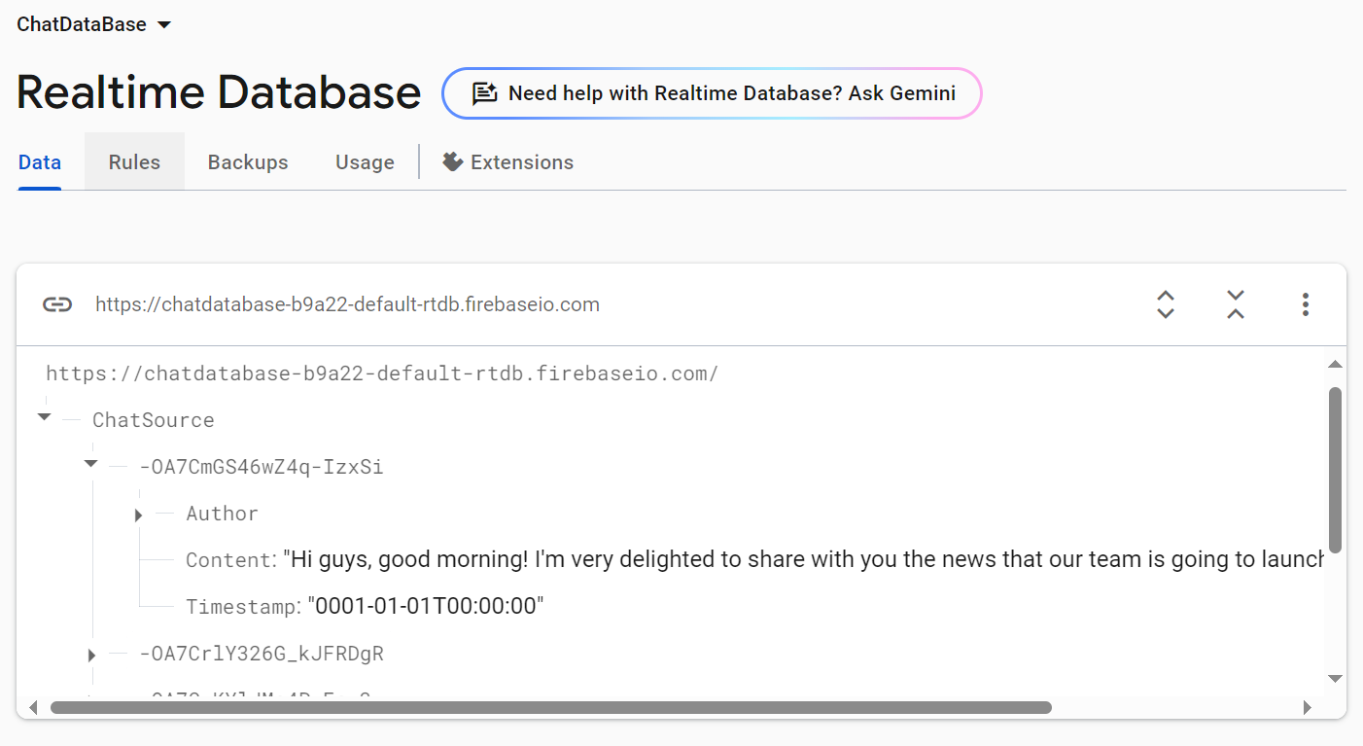Viewport: 1363px width, 746px height.
Task: Open the three-dot more options menu
Action: tap(1306, 304)
